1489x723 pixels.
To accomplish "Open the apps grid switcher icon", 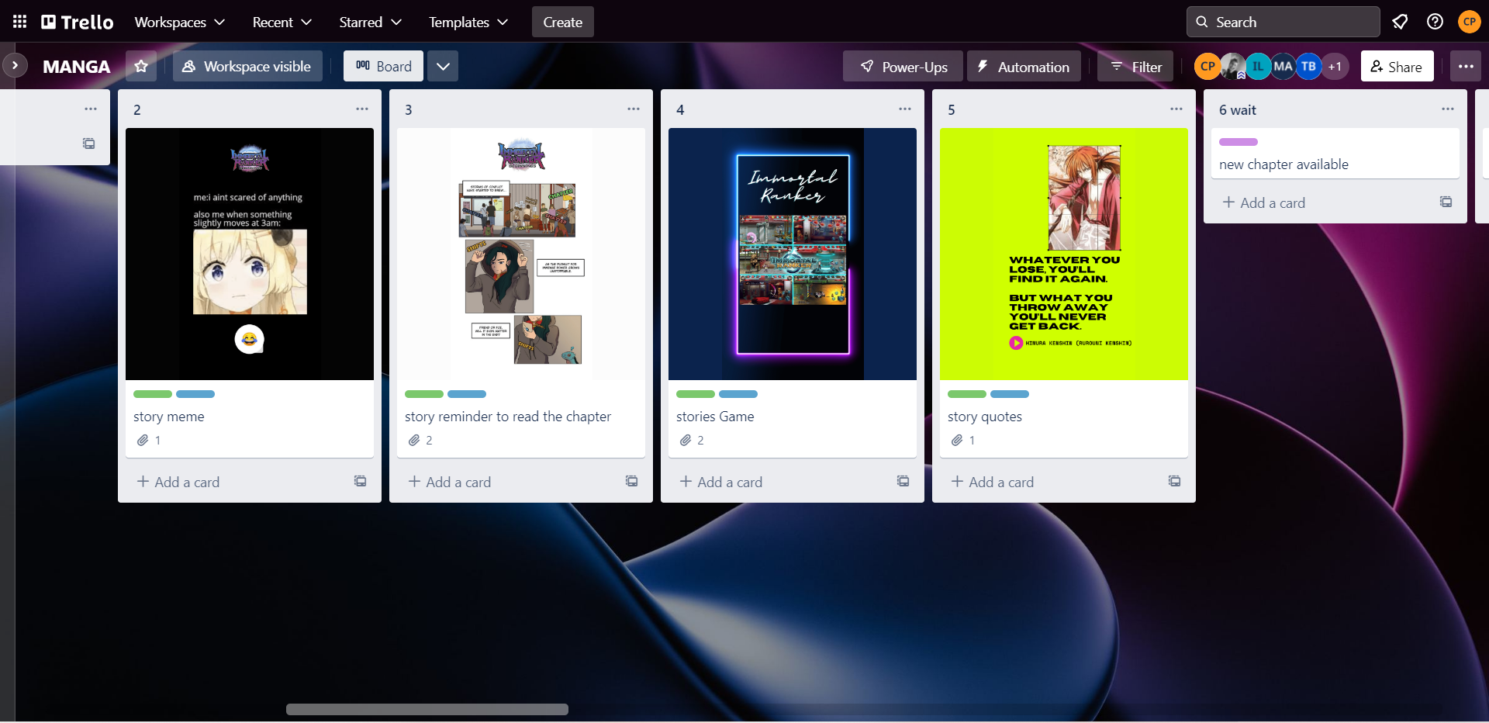I will (20, 22).
